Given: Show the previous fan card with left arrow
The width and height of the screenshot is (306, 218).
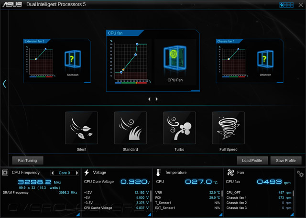Looking at the screenshot, I should (x=149, y=99).
